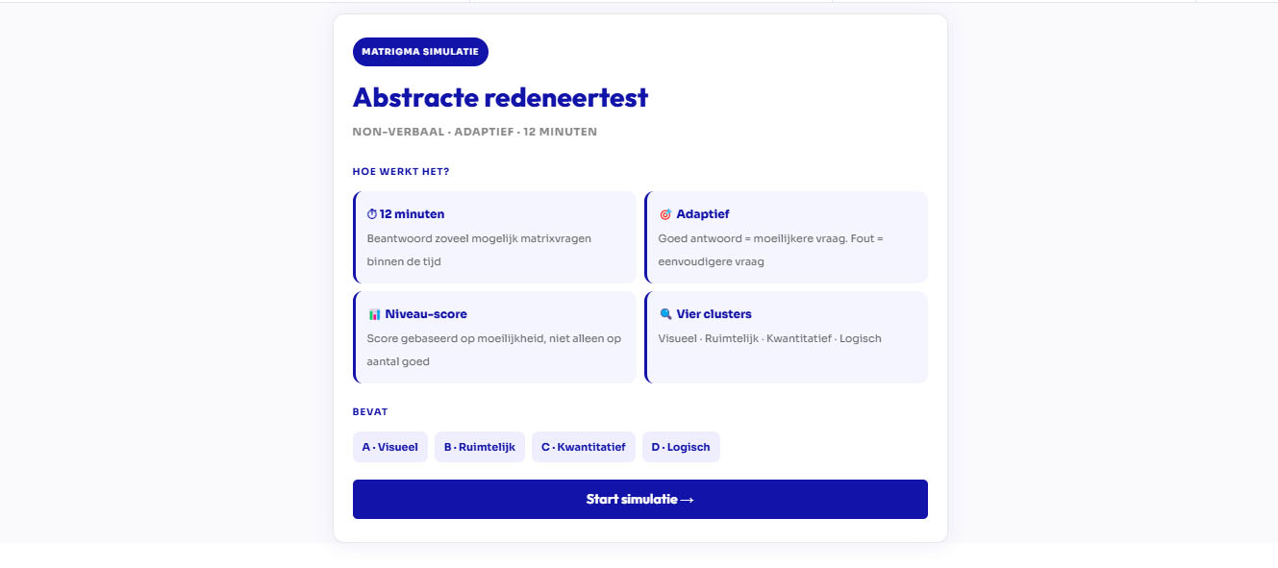Viewport: 1278px width, 568px height.
Task: Click the magnifying glass icon on Vier clusters
Action: point(664,313)
